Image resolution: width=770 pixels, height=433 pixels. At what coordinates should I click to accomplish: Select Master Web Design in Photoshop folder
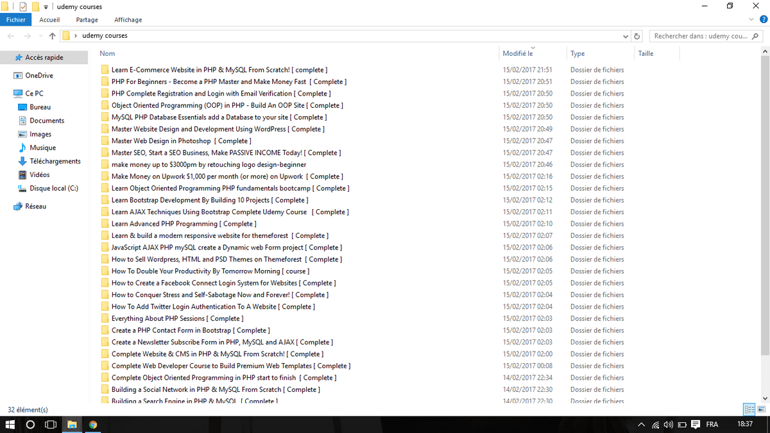(x=182, y=141)
